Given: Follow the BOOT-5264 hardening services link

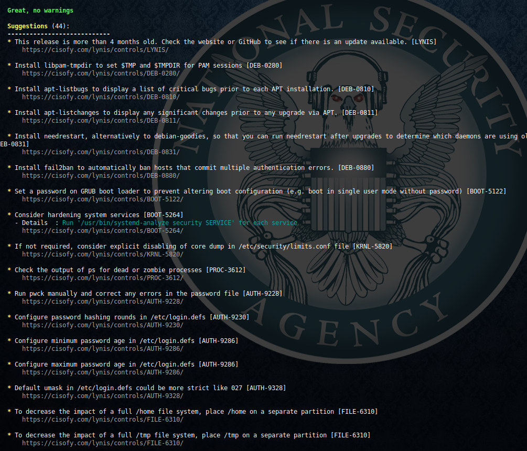Looking at the screenshot, I should coord(102,231).
